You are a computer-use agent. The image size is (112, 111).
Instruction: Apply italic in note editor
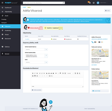coord(35,73)
